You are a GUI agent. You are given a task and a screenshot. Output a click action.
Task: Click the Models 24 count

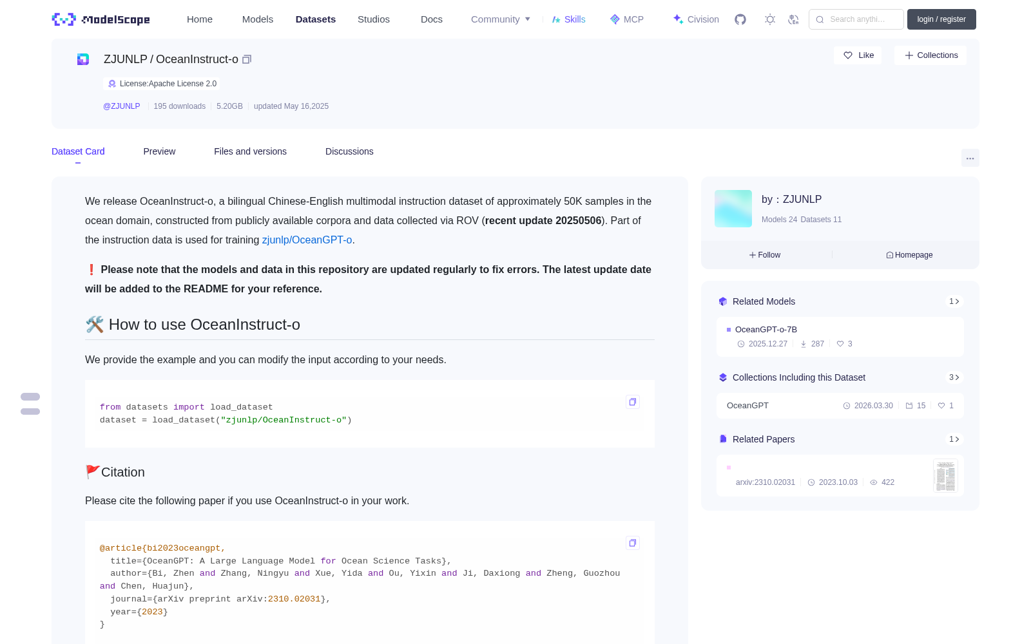click(779, 220)
